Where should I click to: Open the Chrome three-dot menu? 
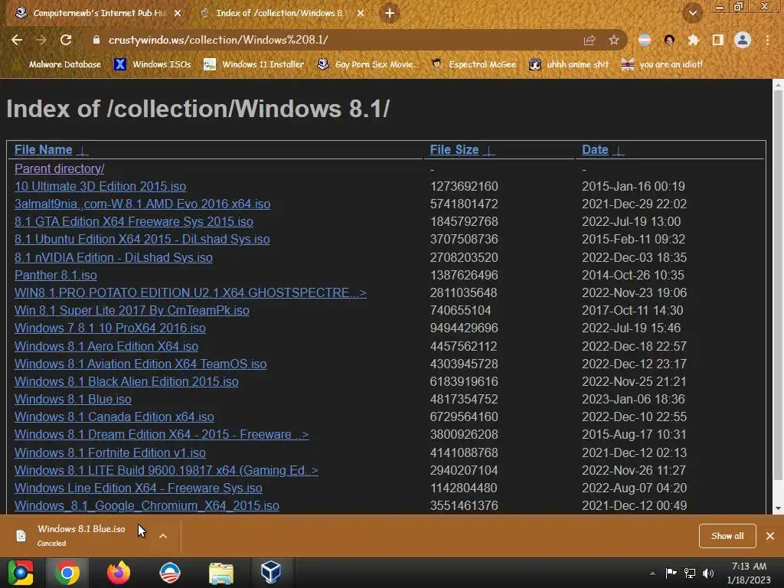coord(767,40)
